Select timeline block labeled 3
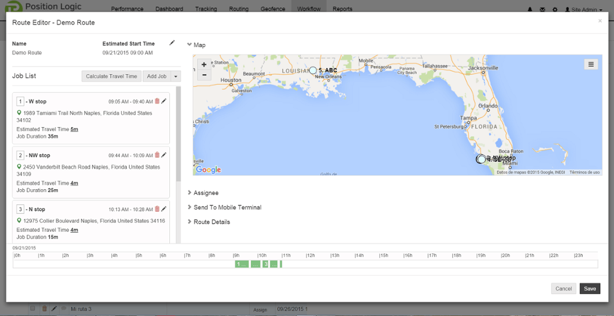Viewport: 614px width, 316px height. [265, 264]
